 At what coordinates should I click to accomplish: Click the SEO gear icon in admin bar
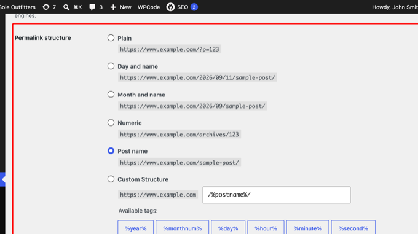click(170, 7)
